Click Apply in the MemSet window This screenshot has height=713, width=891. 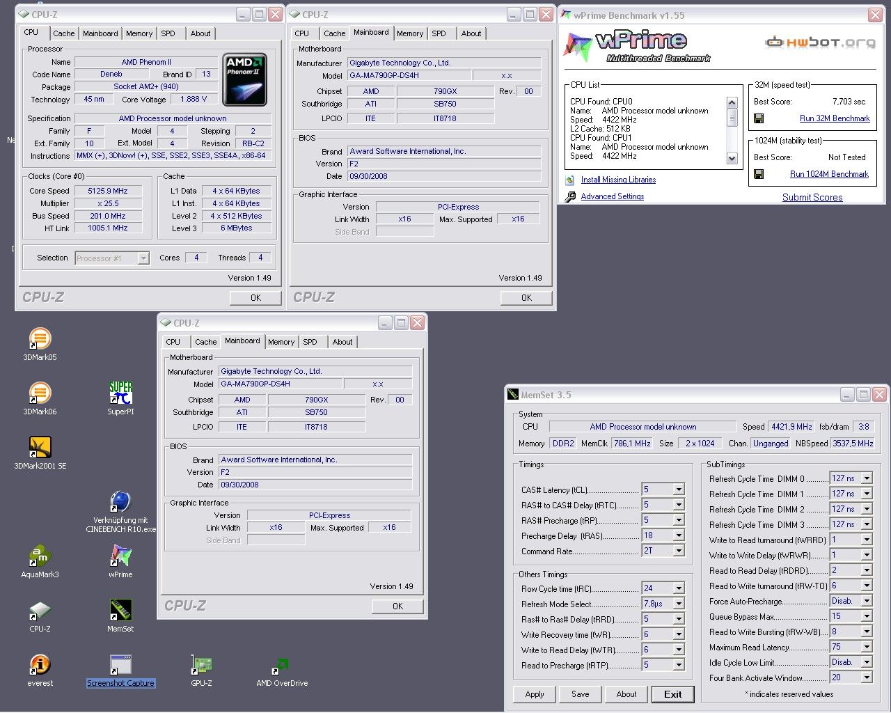535,694
